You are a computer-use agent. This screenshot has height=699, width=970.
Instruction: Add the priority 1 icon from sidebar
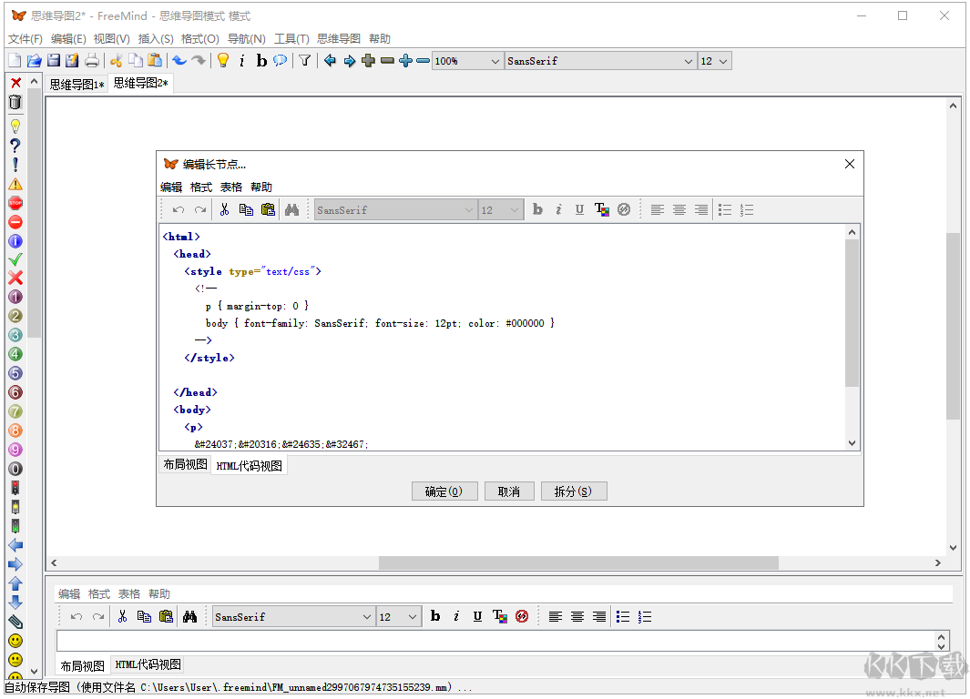pos(15,298)
